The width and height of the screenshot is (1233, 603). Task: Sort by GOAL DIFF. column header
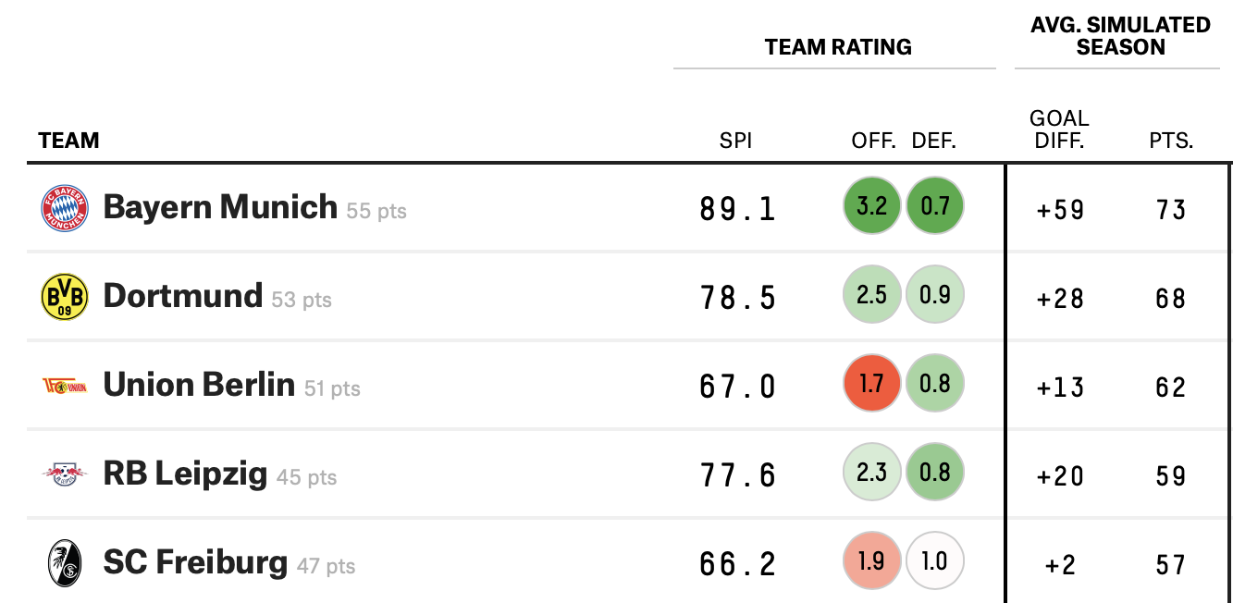tap(1059, 129)
